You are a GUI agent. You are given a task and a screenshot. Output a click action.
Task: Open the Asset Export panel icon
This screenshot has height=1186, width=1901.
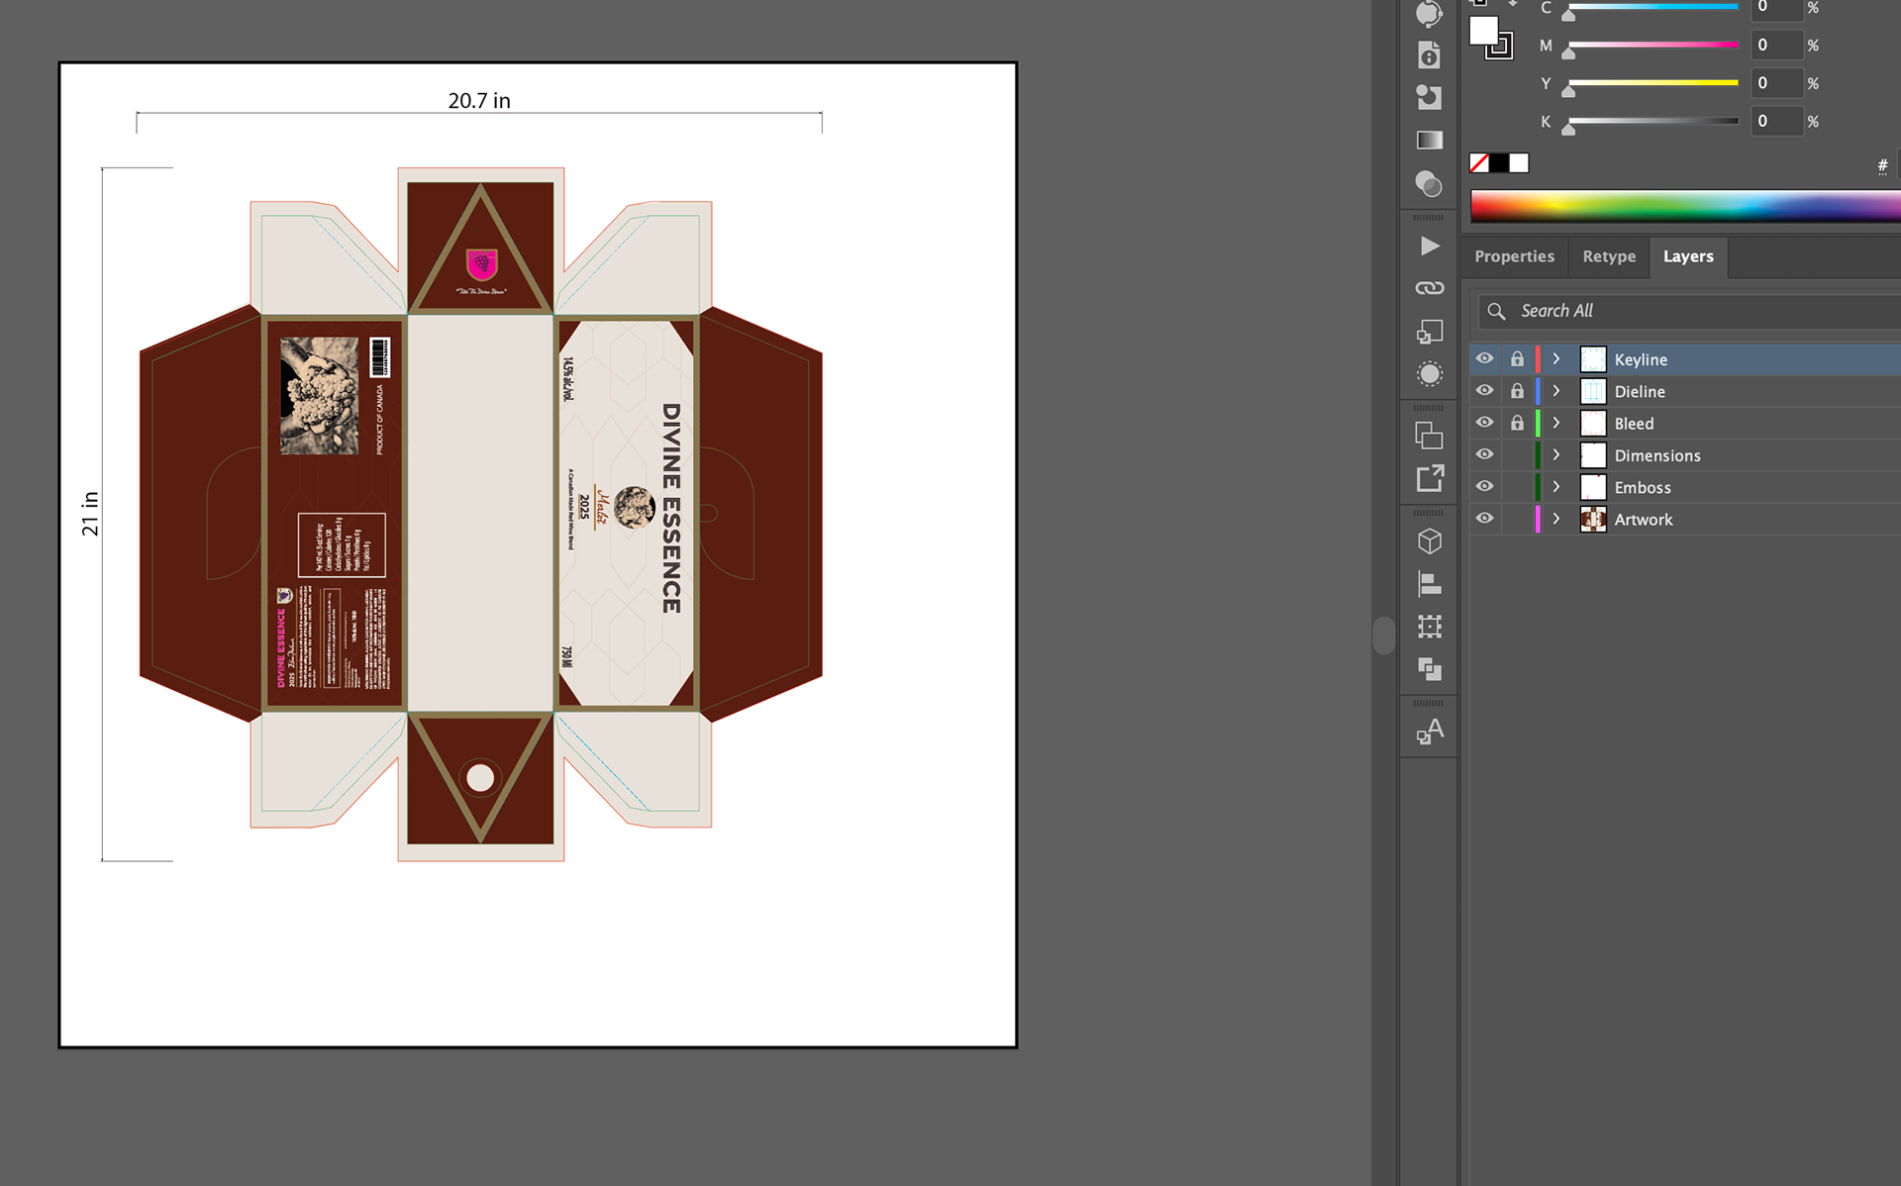[x=1430, y=436]
